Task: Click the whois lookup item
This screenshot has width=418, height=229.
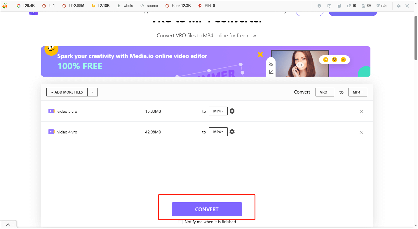Action: pyautogui.click(x=125, y=6)
